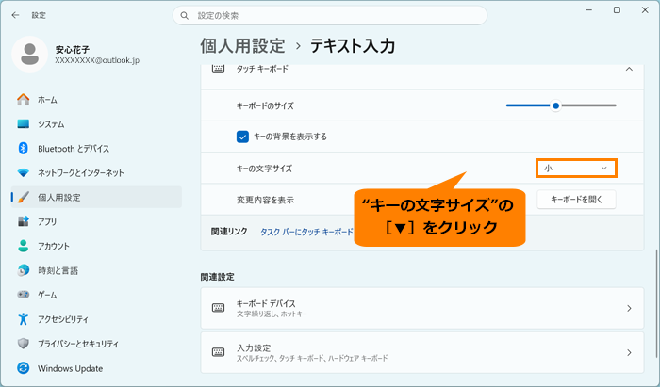Click the 個人用設定 paintbrush icon
Image resolution: width=660 pixels, height=387 pixels.
tap(24, 197)
